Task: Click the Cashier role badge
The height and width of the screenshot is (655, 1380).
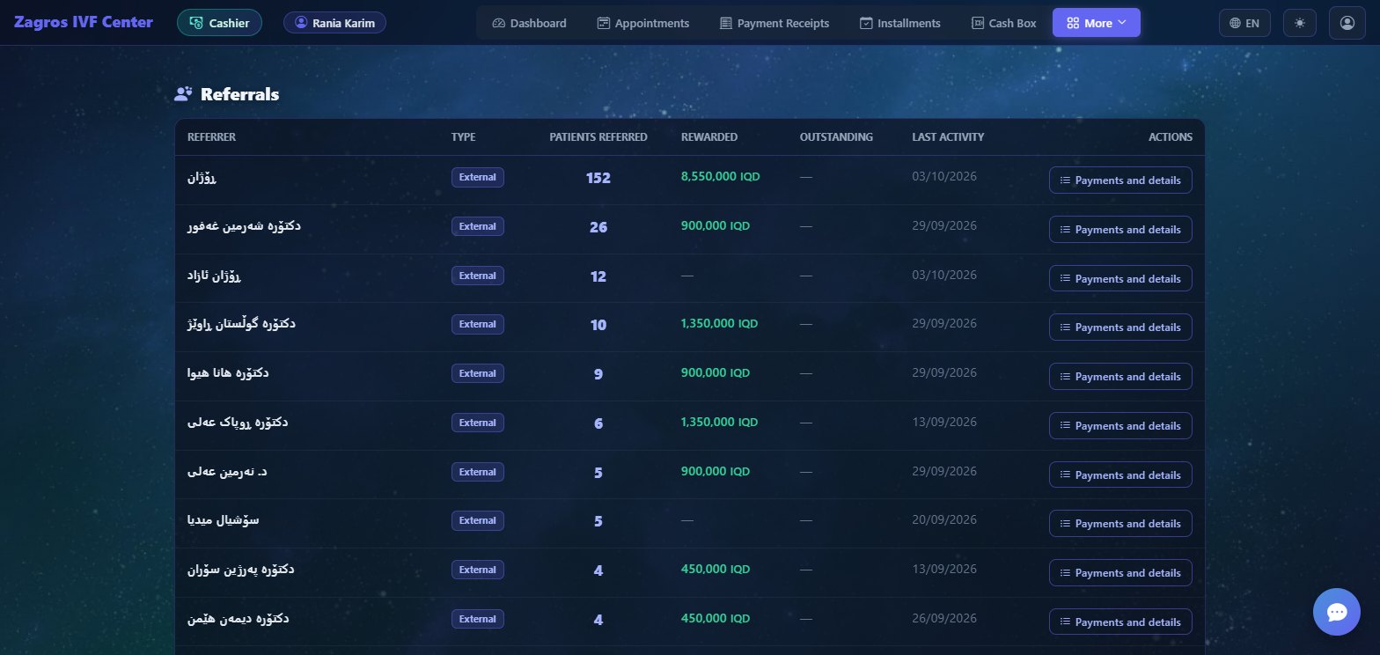Action: pyautogui.click(x=219, y=23)
